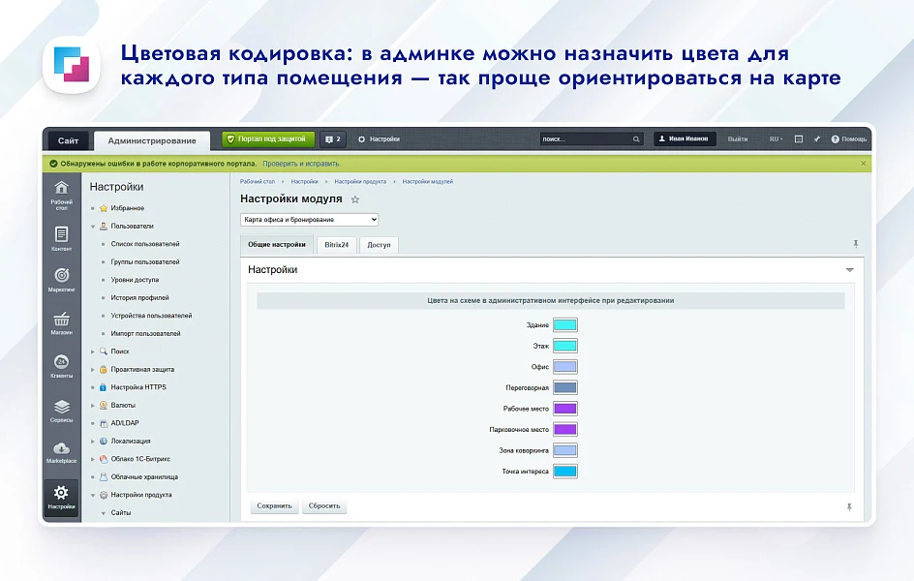Open Список пользователей in the tree
The height and width of the screenshot is (581, 914).
point(145,244)
